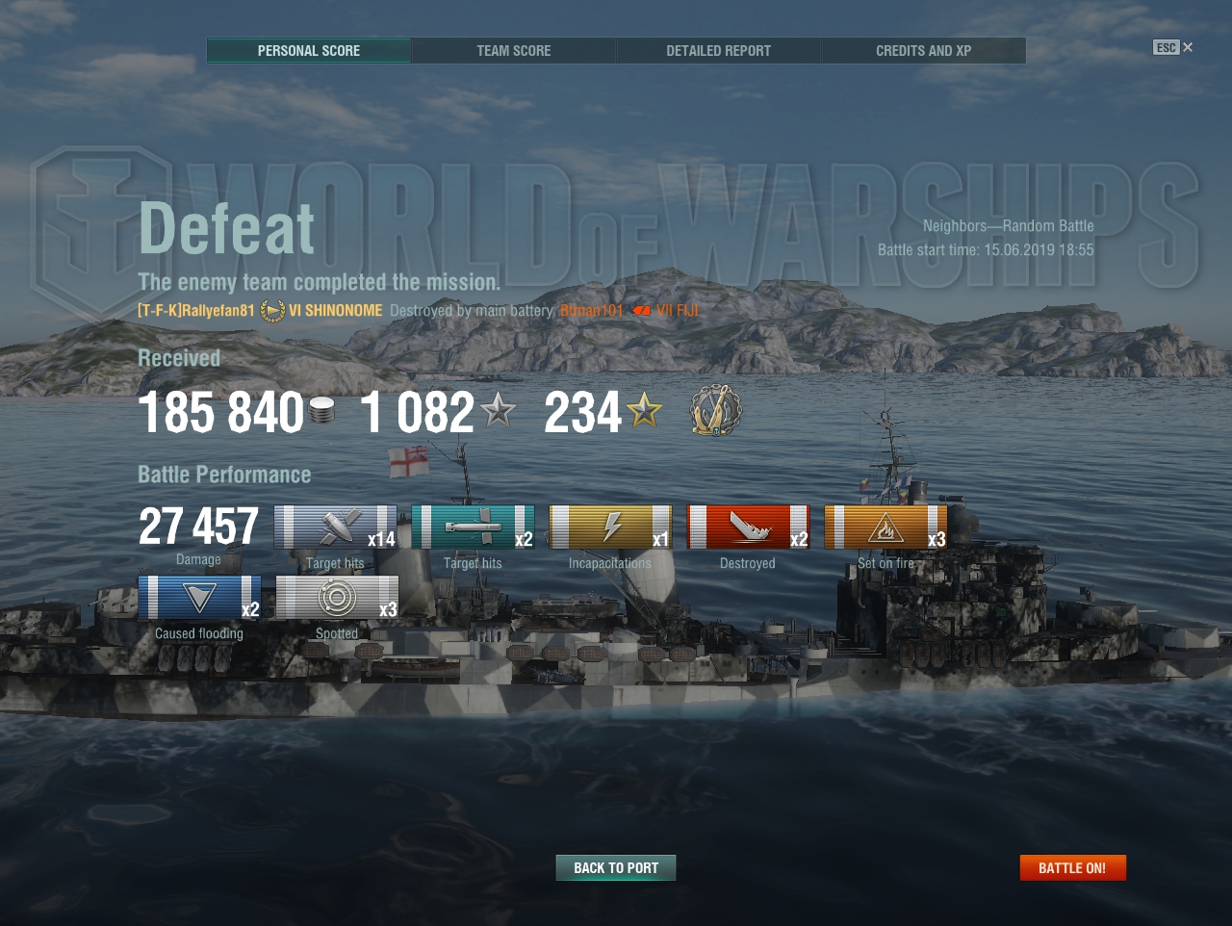Click the enemy player name Bitman101

(x=592, y=311)
